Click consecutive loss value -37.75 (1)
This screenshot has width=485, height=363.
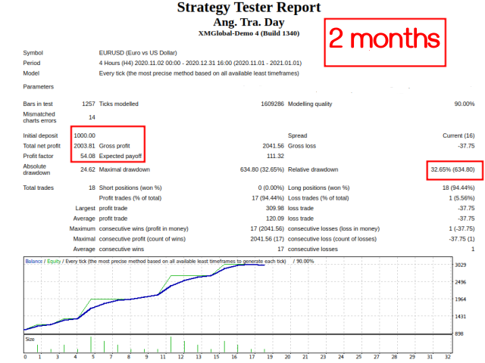click(462, 239)
